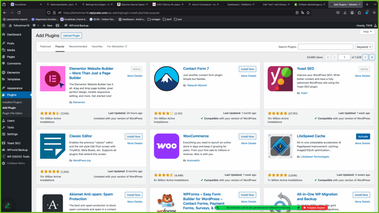The height and width of the screenshot is (213, 379).
Task: Activate the LiteSpeed Cache plugin
Action: [363, 136]
